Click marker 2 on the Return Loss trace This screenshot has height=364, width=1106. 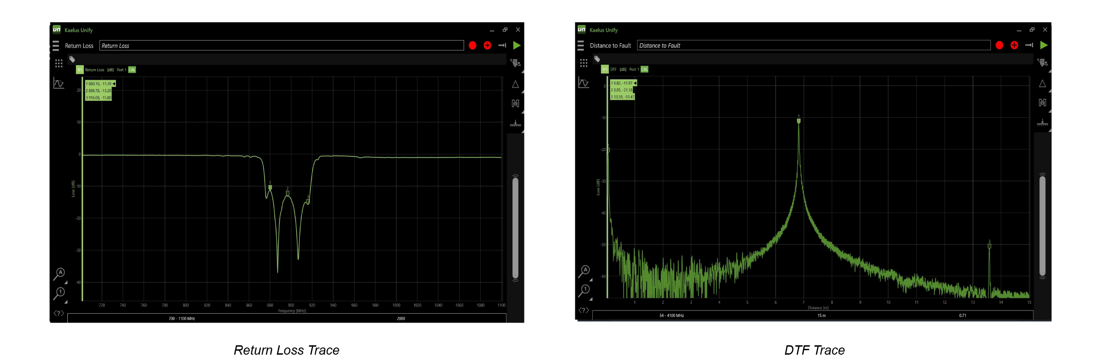(x=288, y=192)
